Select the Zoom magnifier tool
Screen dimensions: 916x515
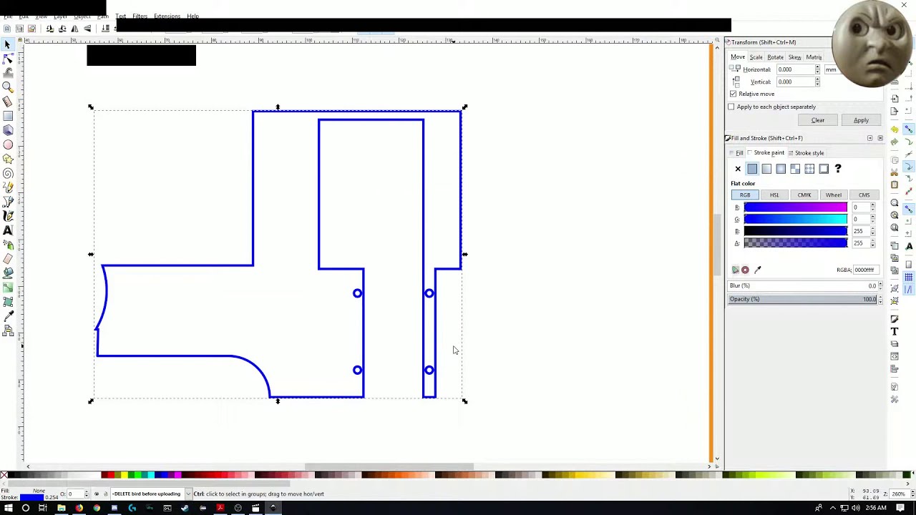(8, 87)
